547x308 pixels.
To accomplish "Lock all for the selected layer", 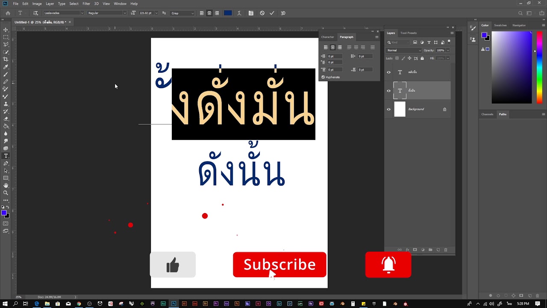I will point(422,58).
